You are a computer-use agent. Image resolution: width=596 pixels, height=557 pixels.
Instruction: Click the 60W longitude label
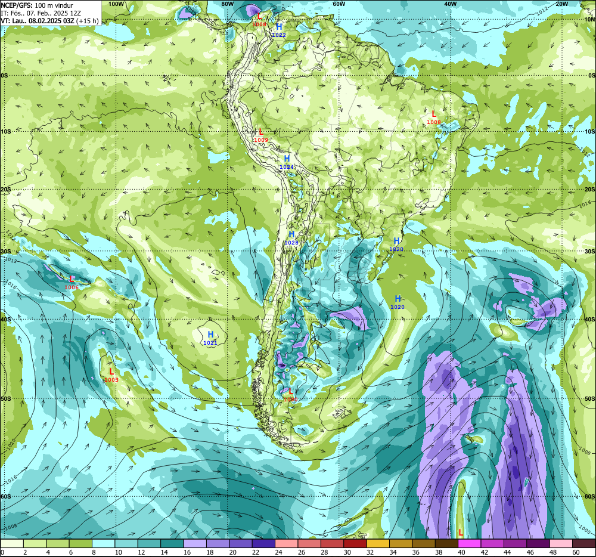(339, 4)
